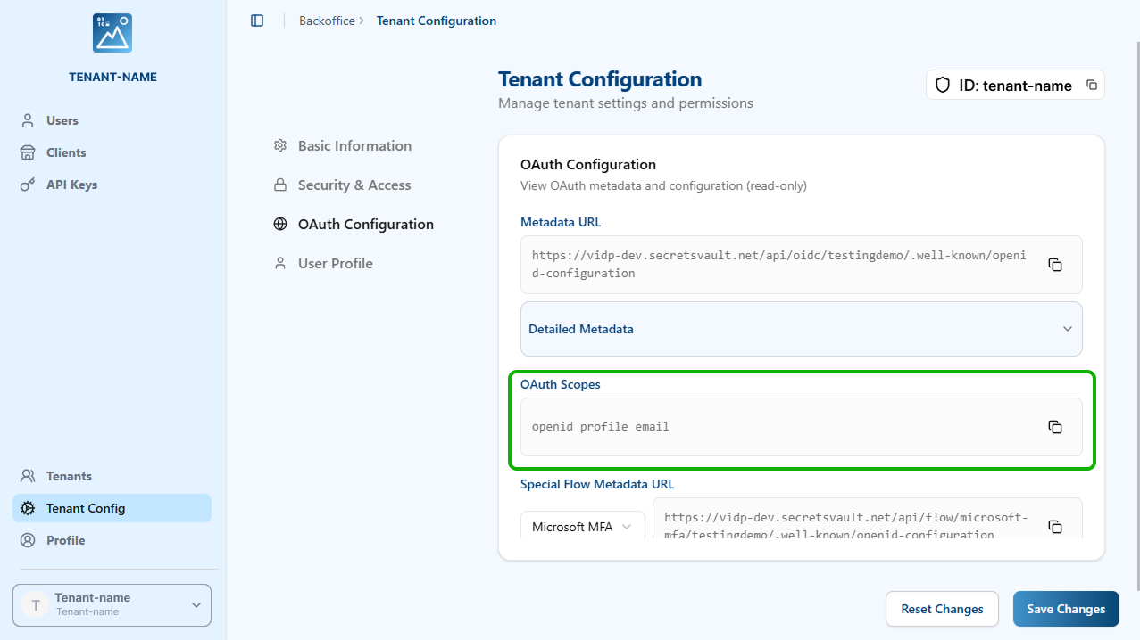This screenshot has height=640, width=1140.
Task: Select the API Keys sidebar icon
Action: [x=28, y=185]
